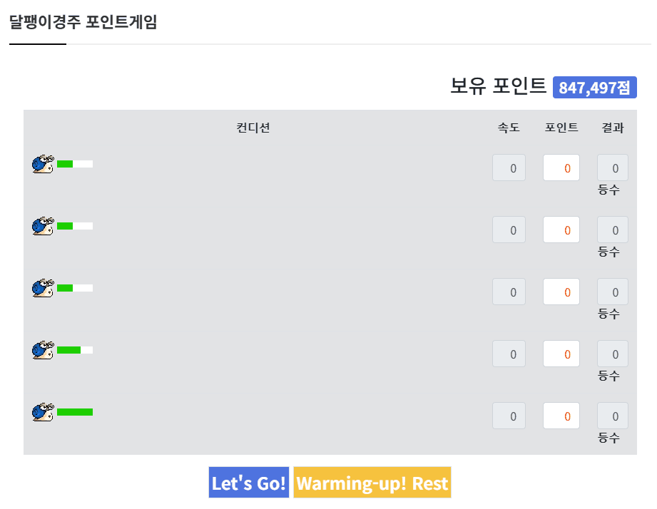The image size is (657, 509).
Task: Click the first snail's condition bar
Action: 75,164
